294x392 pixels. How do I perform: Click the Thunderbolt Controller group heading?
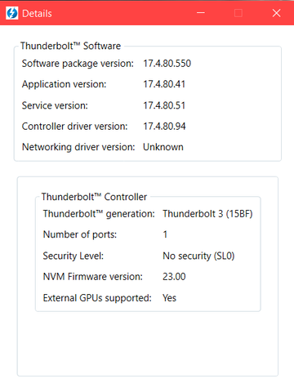[94, 197]
